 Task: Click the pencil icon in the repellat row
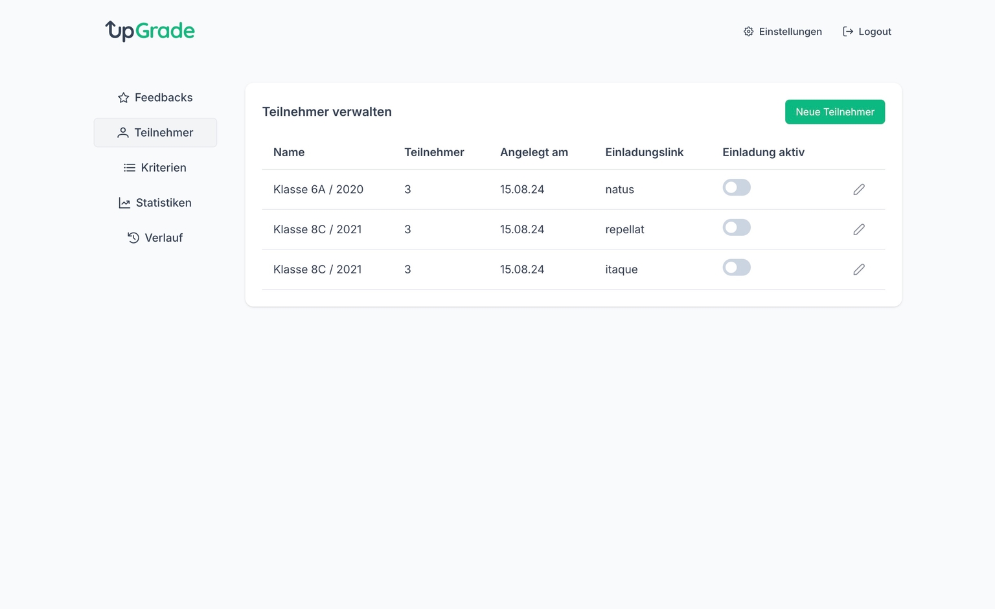pyautogui.click(x=859, y=229)
